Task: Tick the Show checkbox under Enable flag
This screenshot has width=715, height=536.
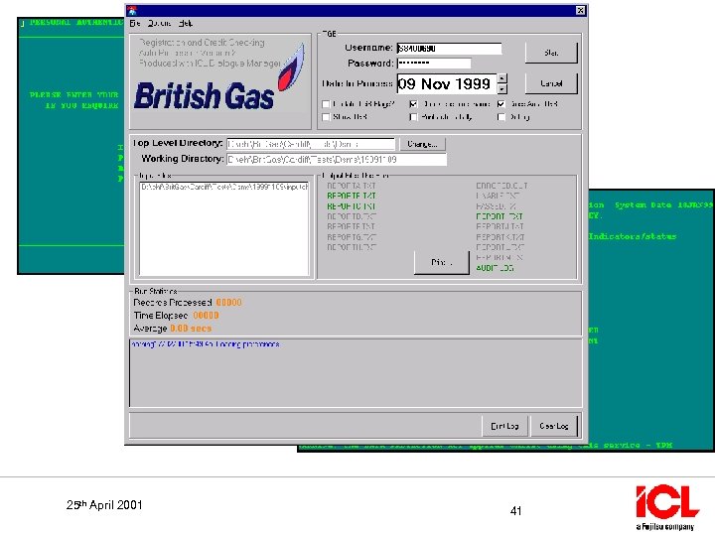Action: [x=326, y=117]
